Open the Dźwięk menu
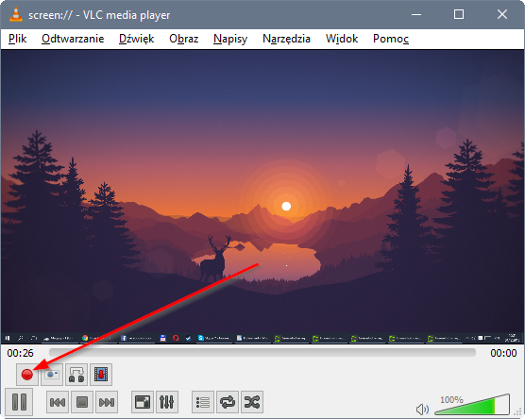Screen dimensions: 525x419 point(136,39)
